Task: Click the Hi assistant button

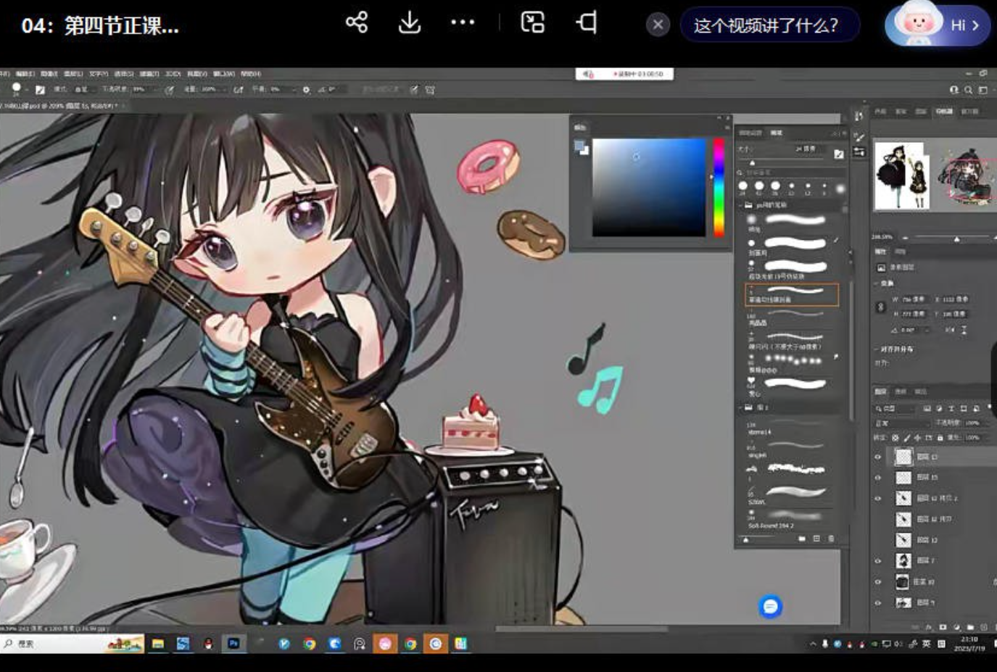Action: 937,25
